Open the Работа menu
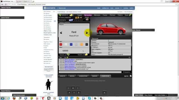Viewport: 179px width, 100px height. 120,15
